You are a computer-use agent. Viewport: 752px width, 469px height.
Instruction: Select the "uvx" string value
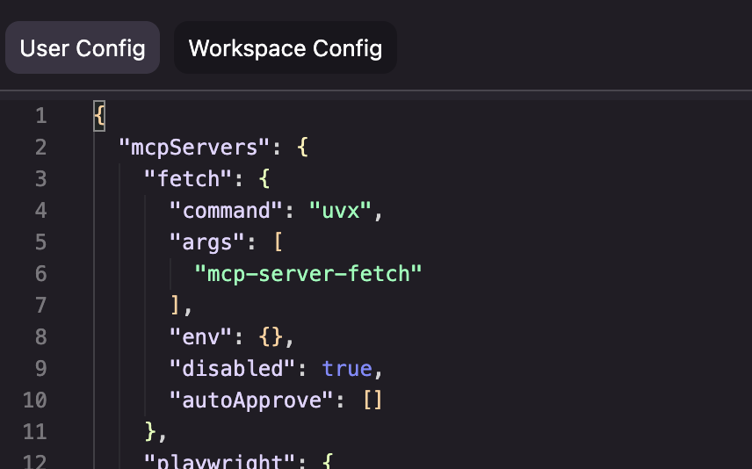(x=346, y=210)
